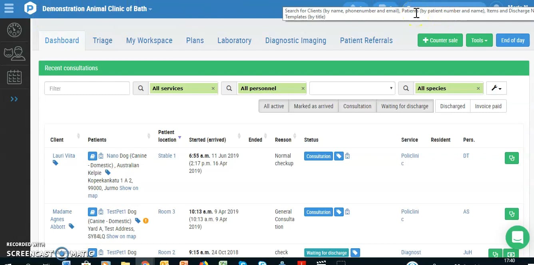
Task: Open empty select box beside All personnel
Action: [352, 88]
